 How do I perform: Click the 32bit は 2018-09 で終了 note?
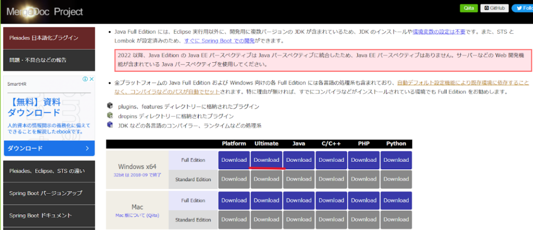[x=137, y=175]
